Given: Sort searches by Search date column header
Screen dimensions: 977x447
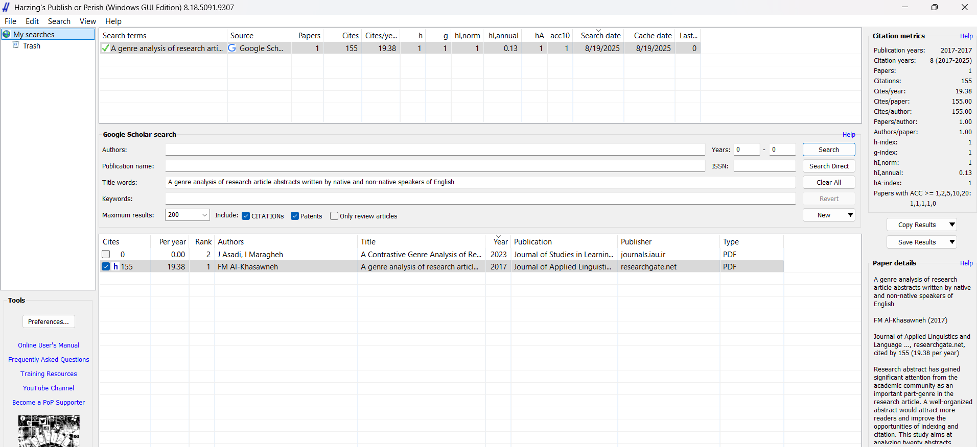Looking at the screenshot, I should point(598,35).
